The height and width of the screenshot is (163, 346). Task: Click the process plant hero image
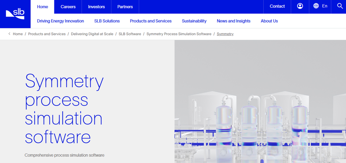click(x=260, y=101)
